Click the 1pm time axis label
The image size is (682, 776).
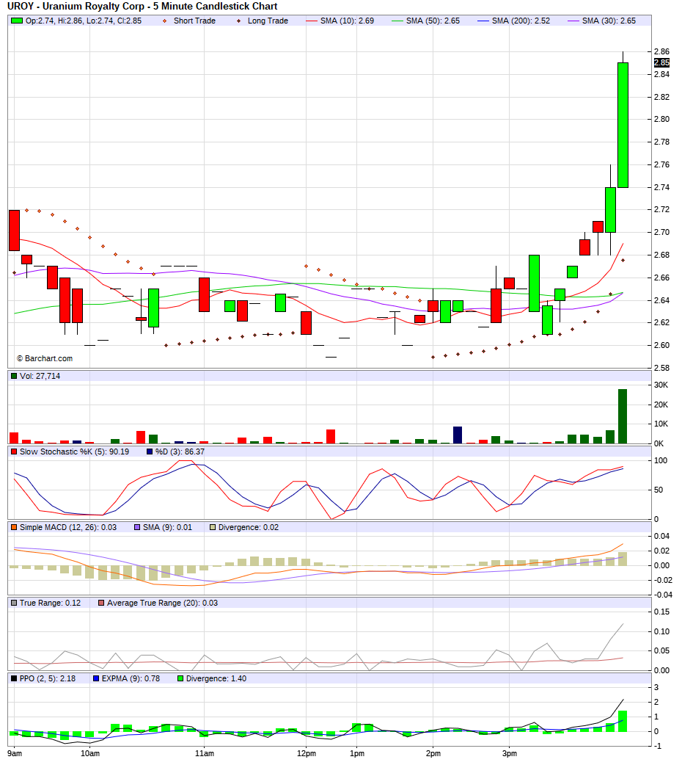click(x=357, y=754)
